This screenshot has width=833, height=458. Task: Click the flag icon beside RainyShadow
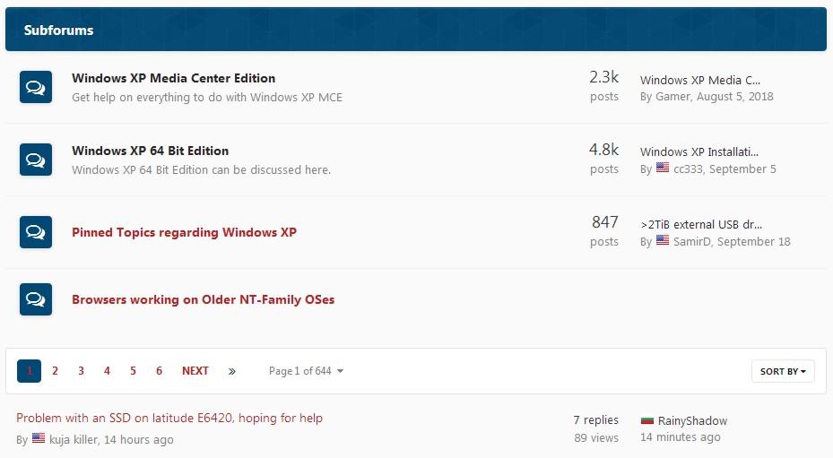tap(647, 421)
